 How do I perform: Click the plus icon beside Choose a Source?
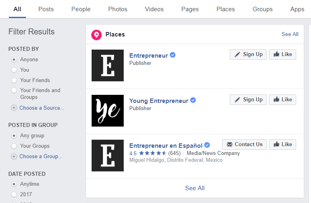point(14,108)
